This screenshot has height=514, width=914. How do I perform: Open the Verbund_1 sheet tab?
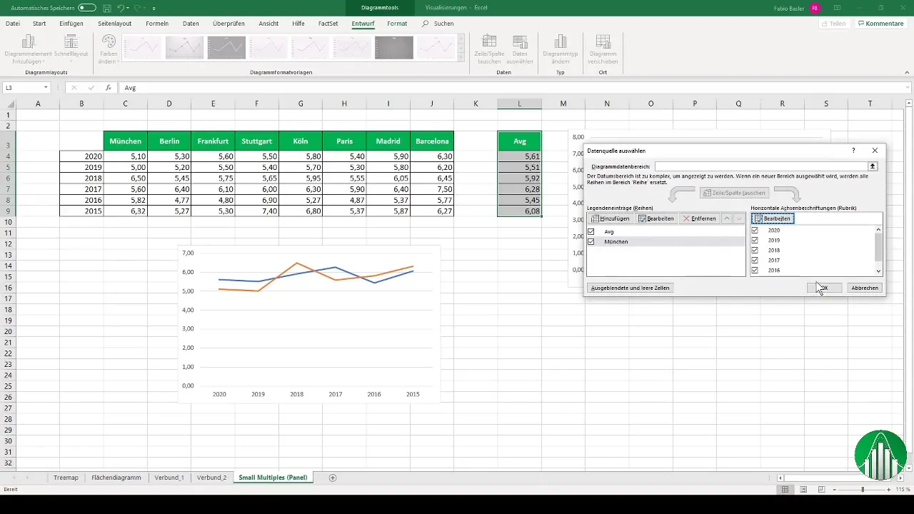(169, 477)
